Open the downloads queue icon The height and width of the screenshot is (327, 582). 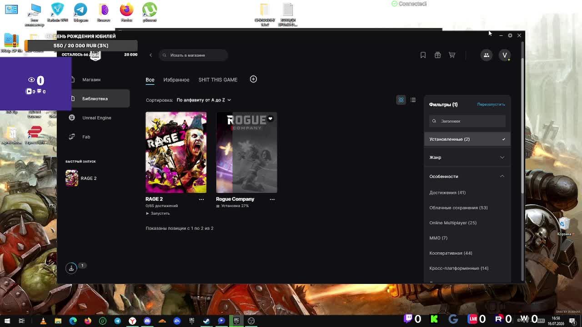(x=71, y=268)
